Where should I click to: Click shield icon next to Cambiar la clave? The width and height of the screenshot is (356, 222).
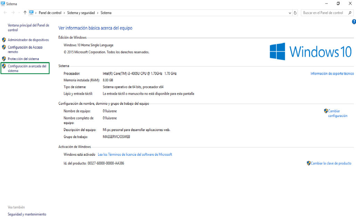tap(309, 163)
